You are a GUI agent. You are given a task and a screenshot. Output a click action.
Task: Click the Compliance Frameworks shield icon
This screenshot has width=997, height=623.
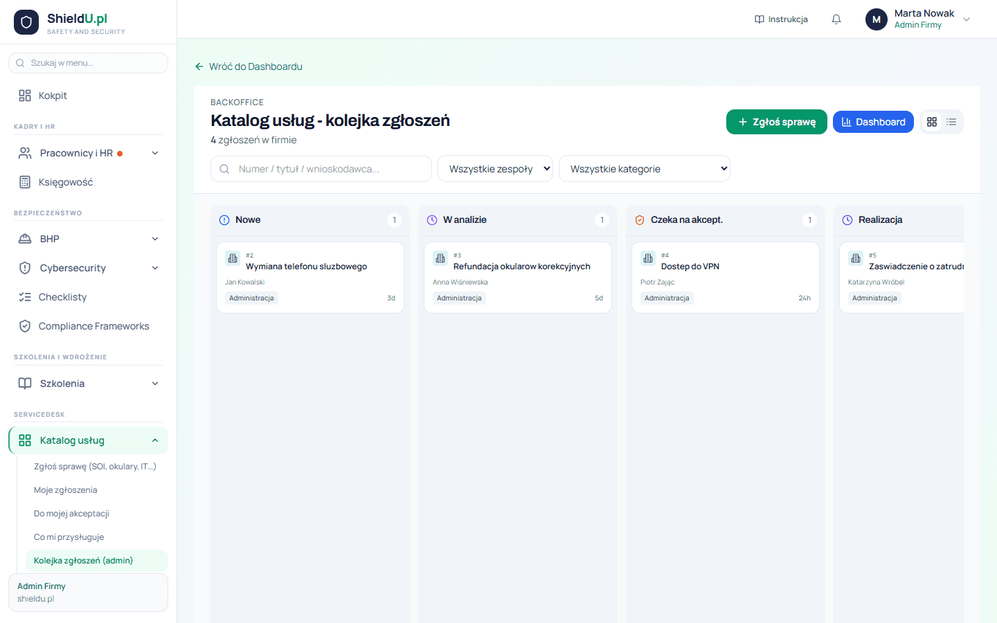[25, 326]
